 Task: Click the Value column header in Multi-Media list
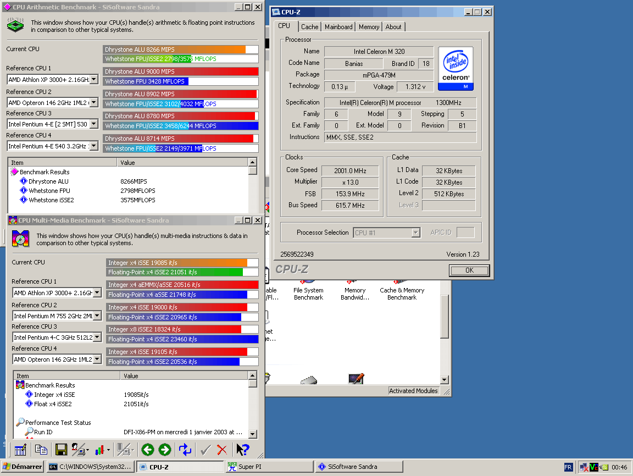tap(184, 376)
